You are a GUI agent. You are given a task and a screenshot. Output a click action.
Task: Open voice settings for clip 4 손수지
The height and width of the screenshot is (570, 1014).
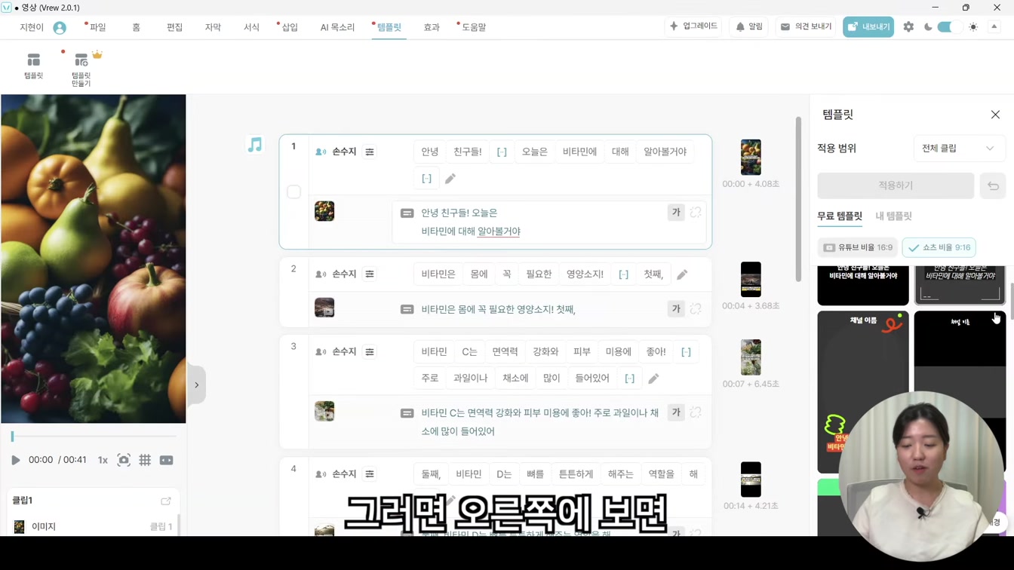tap(370, 473)
